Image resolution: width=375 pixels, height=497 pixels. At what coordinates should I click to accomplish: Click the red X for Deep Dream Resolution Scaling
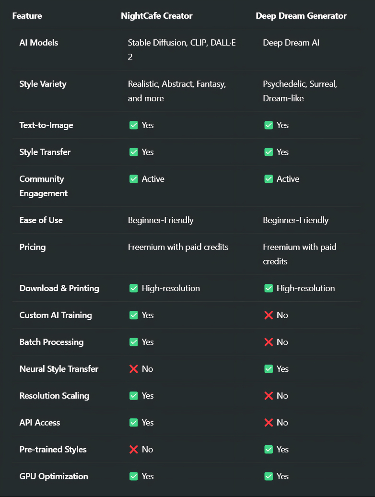coord(269,396)
